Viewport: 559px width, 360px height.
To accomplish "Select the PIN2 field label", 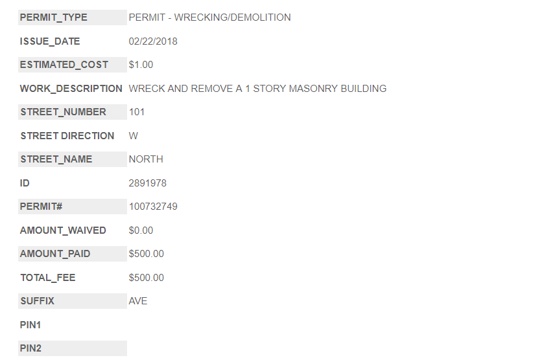I will pyautogui.click(x=30, y=348).
